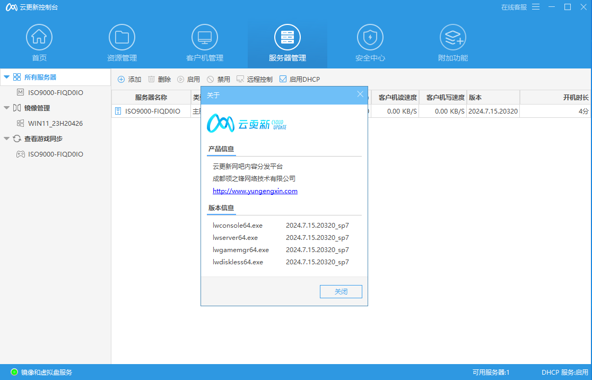The height and width of the screenshot is (380, 592).
Task: Open 资源管理 resource management
Action: 122,43
